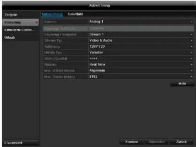Open the Bitrate Typ dropdown showing Variabel
Screen dimensions: 196x147
[x=141, y=52]
